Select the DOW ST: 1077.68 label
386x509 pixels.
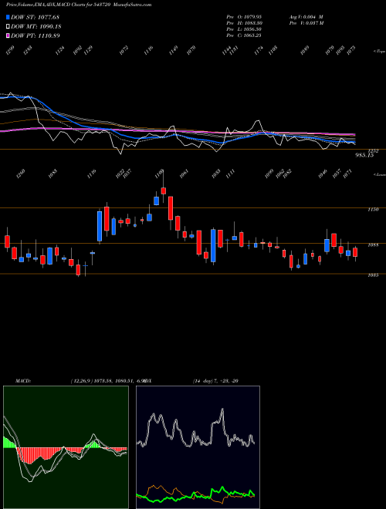pos(35,17)
